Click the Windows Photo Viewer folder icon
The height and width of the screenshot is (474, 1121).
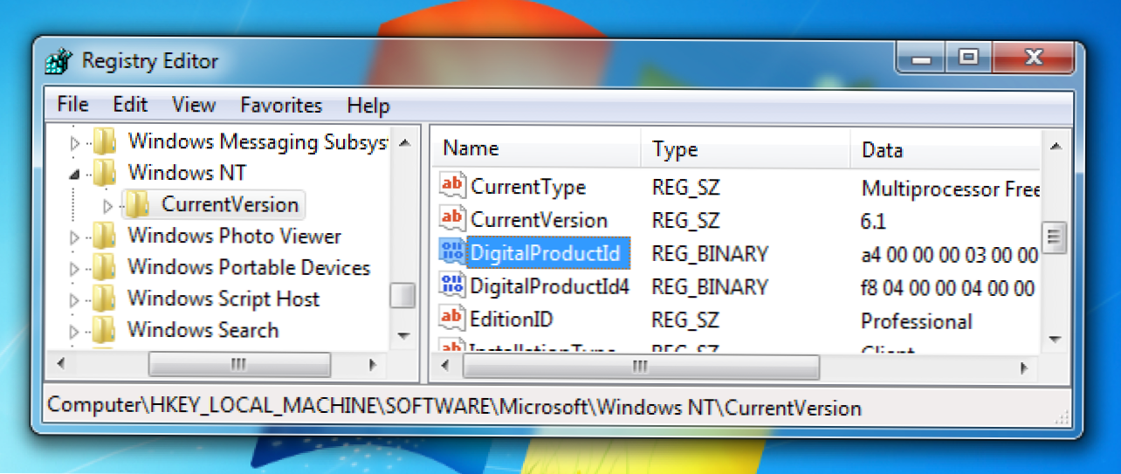(x=105, y=236)
